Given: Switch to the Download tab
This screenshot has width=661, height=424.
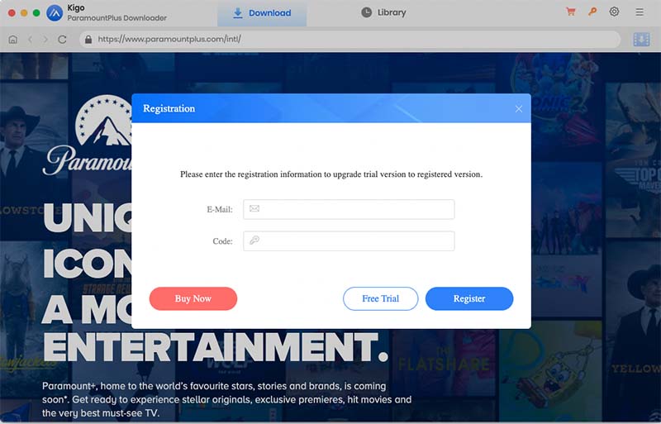Looking at the screenshot, I should point(262,13).
